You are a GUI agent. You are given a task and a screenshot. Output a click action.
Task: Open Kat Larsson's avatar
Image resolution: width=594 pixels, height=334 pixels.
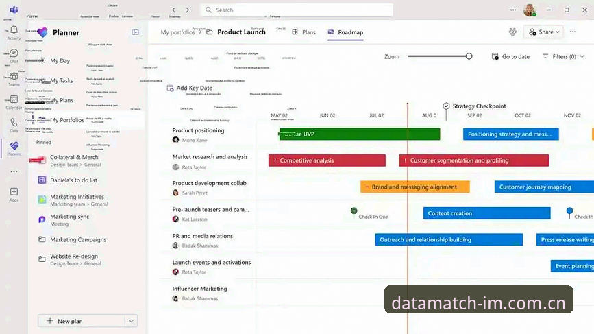(x=176, y=219)
